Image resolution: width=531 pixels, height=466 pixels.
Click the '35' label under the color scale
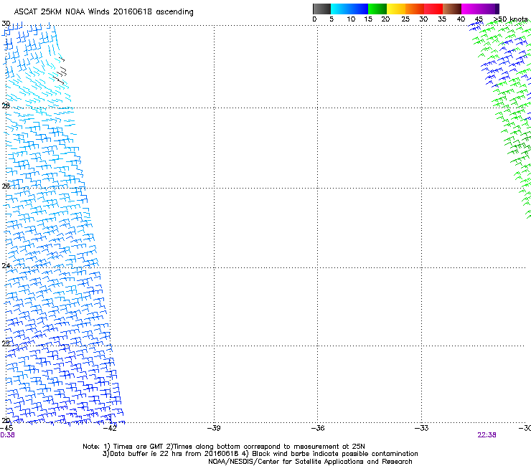[x=442, y=19]
